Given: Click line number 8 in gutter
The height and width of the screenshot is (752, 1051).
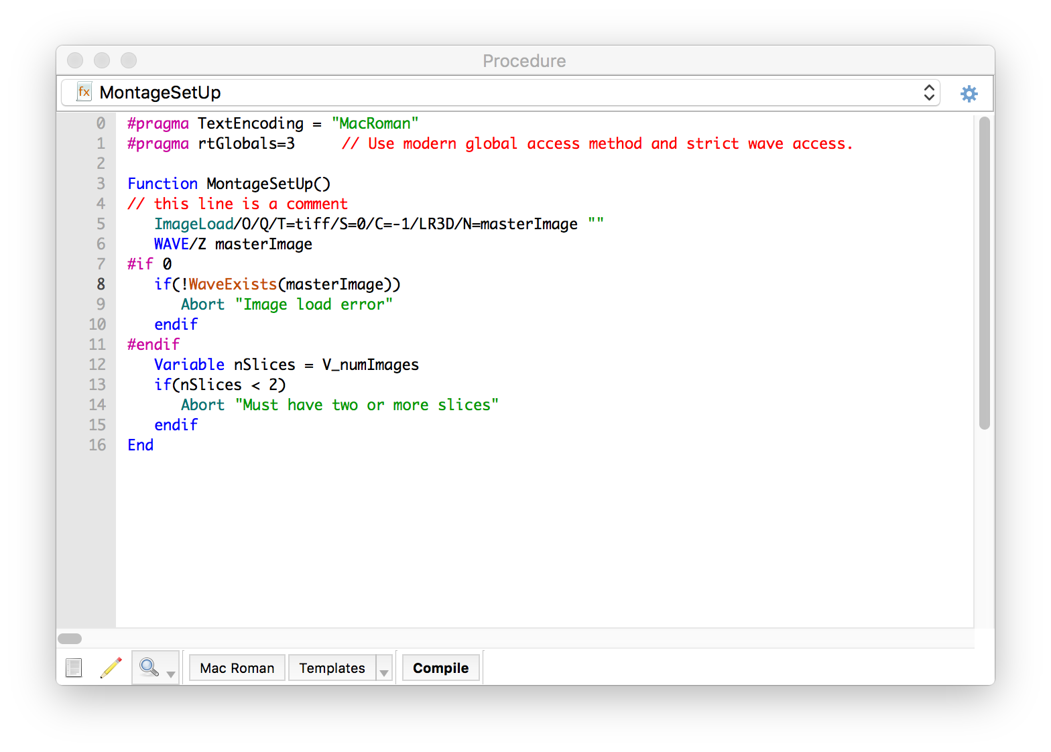Looking at the screenshot, I should click(101, 284).
